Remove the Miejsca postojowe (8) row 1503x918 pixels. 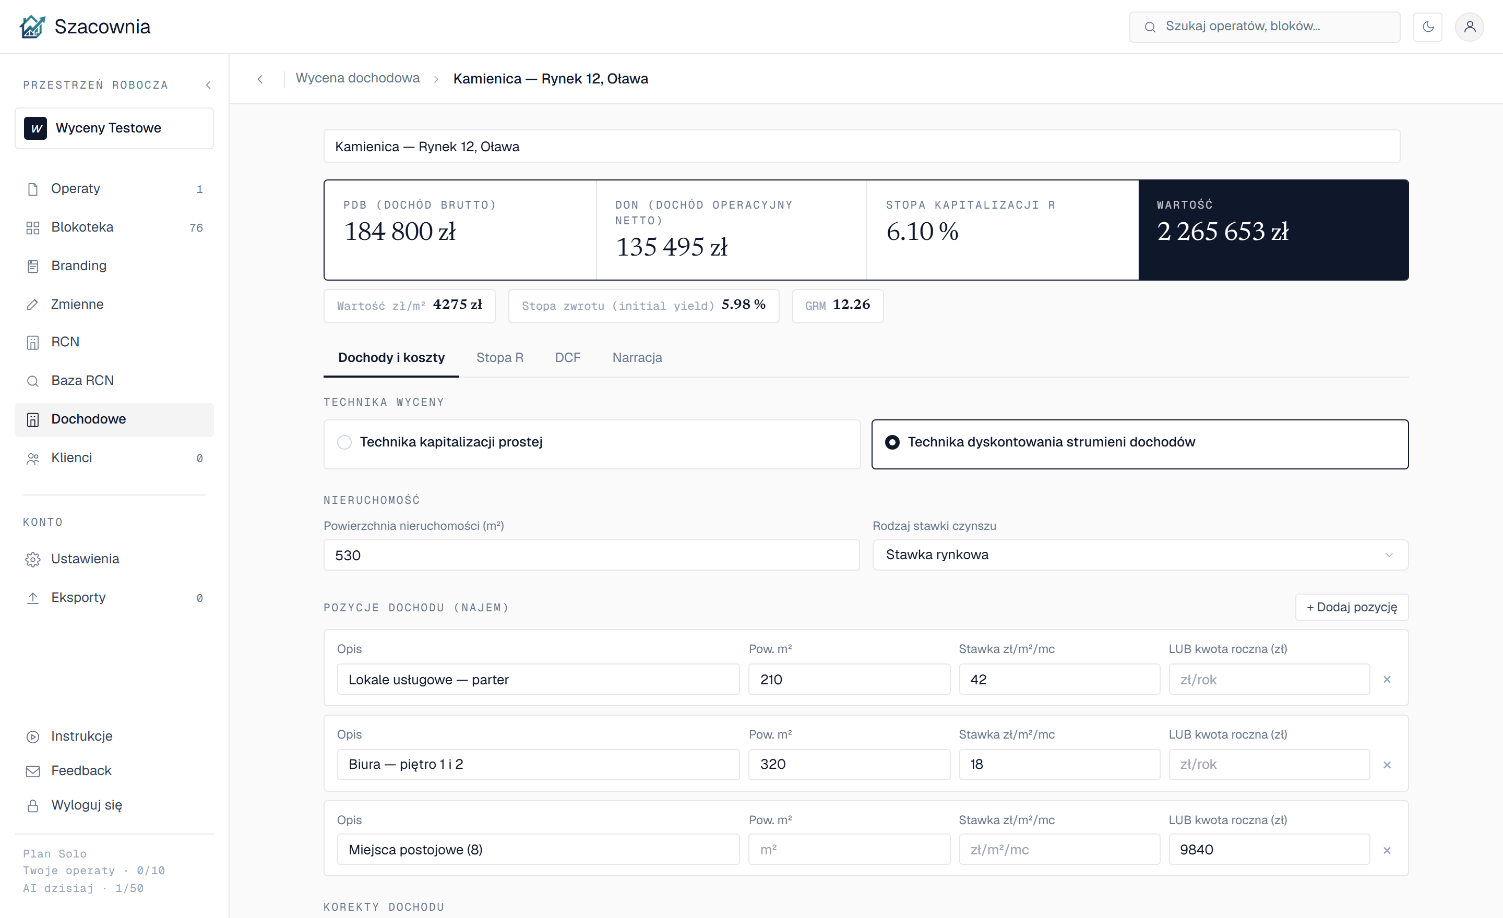1387,850
